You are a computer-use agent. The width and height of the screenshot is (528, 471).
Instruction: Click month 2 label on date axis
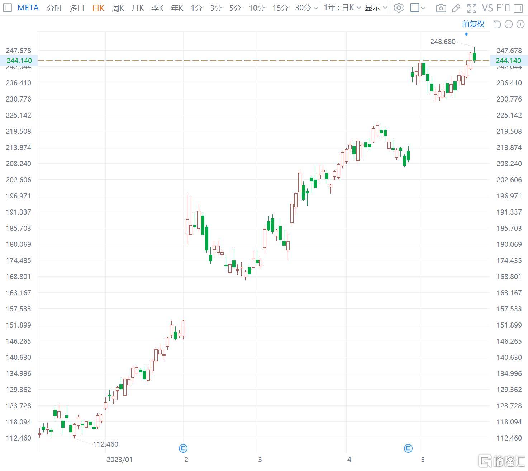tap(186, 460)
